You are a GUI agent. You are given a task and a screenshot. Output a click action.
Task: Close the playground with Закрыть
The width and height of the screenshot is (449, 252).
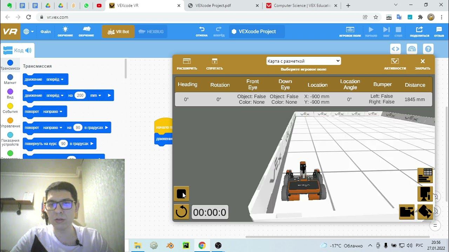(x=422, y=64)
